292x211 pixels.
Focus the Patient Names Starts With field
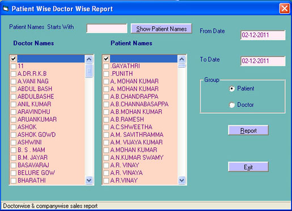point(107,28)
